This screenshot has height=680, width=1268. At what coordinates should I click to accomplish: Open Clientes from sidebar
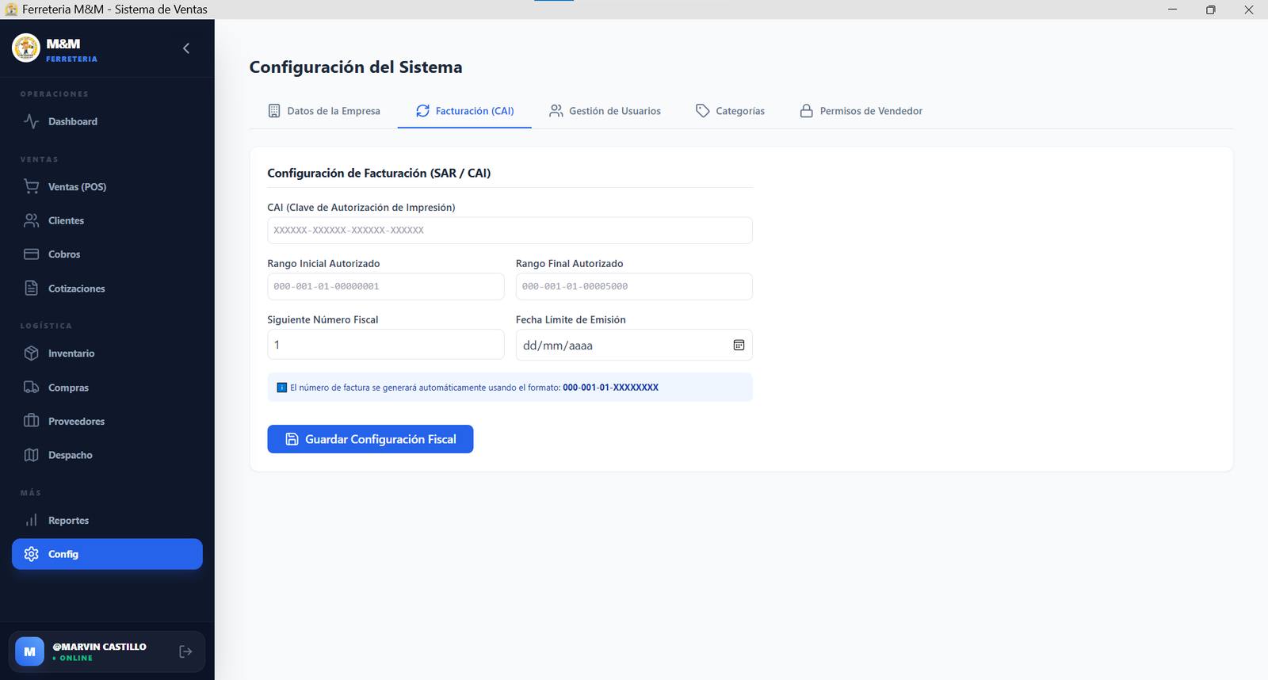pos(107,220)
